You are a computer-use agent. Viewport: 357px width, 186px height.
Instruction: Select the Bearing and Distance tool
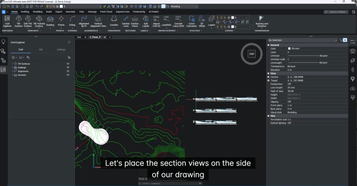coord(261,21)
